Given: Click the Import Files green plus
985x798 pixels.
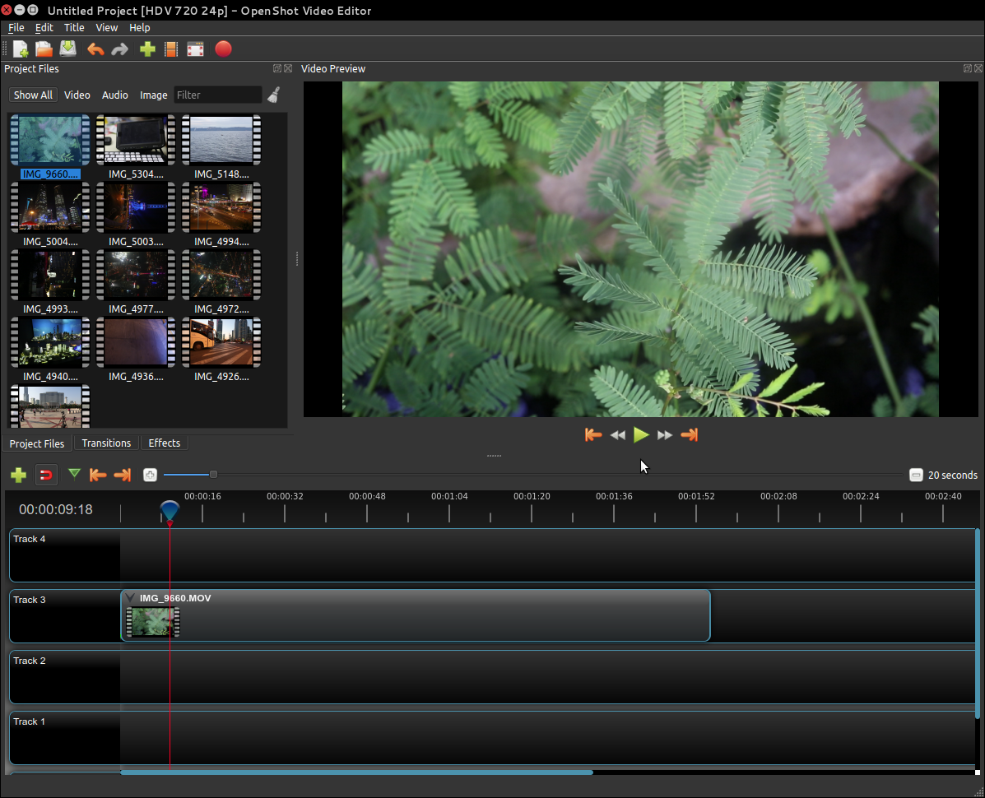Looking at the screenshot, I should (x=147, y=49).
